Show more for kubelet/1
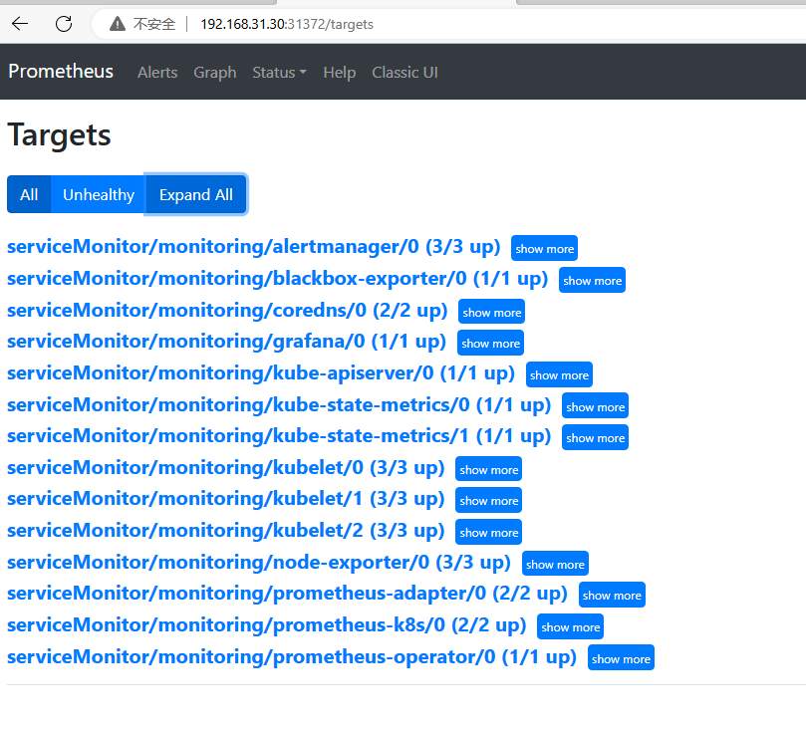Image resolution: width=806 pixels, height=732 pixels. tap(488, 500)
